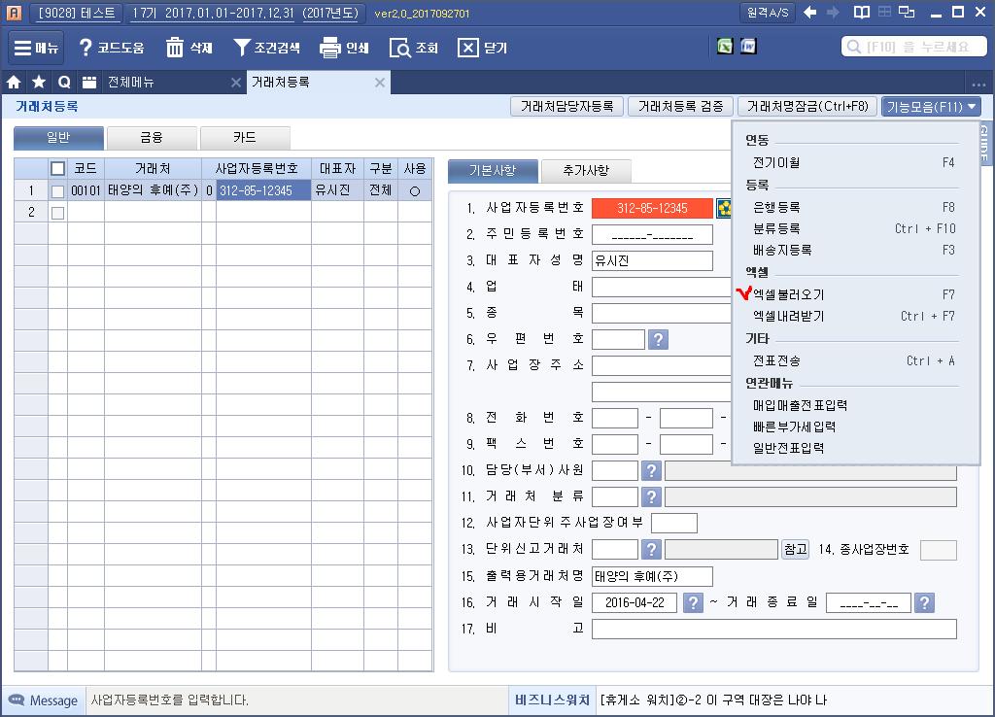
Task: Open the 단위신고거래처 lookup icon
Action: click(x=651, y=550)
